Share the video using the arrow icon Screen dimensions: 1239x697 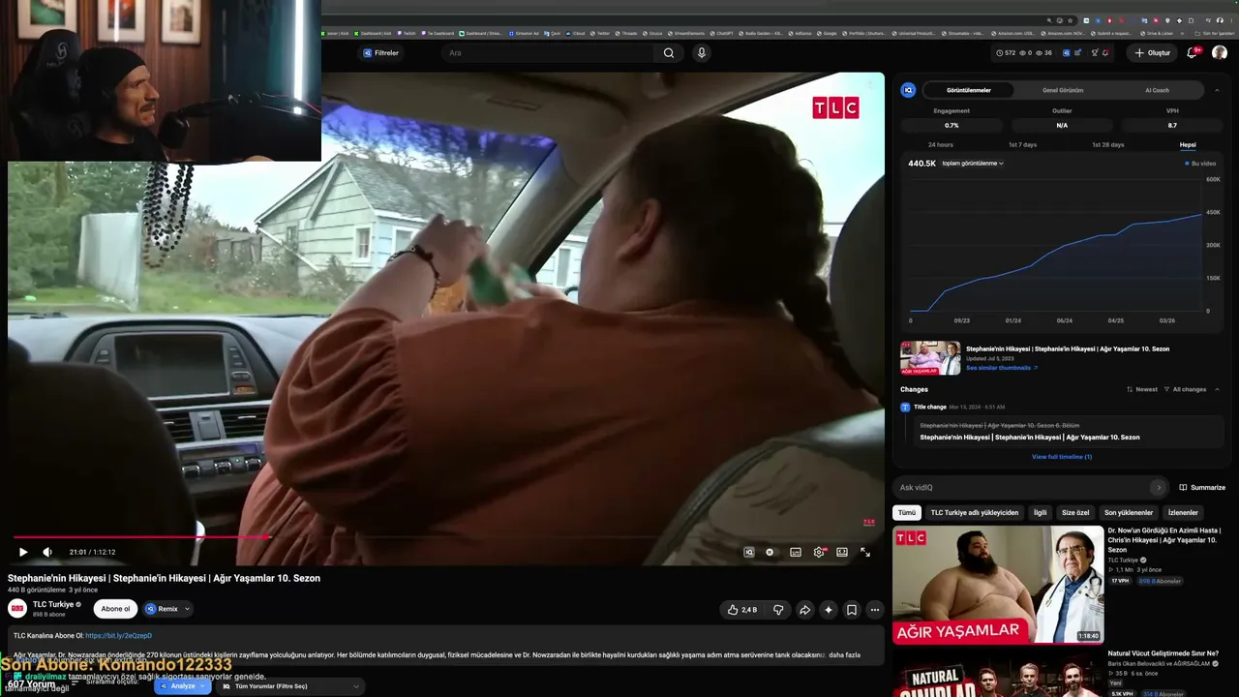pyautogui.click(x=804, y=610)
